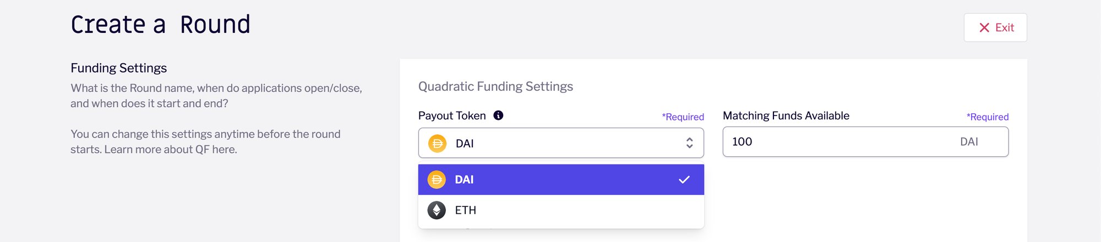Image resolution: width=1101 pixels, height=242 pixels.
Task: Click the Create a Round title
Action: coord(160,25)
